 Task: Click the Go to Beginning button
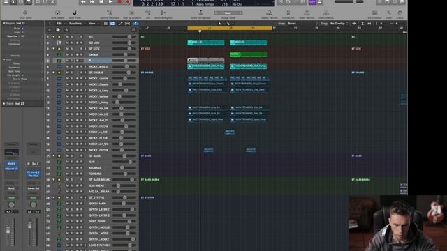(x=101, y=1)
